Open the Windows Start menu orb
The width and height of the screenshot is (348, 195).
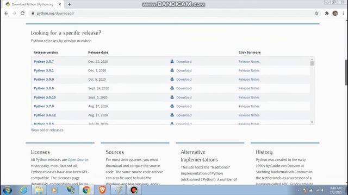click(8, 190)
